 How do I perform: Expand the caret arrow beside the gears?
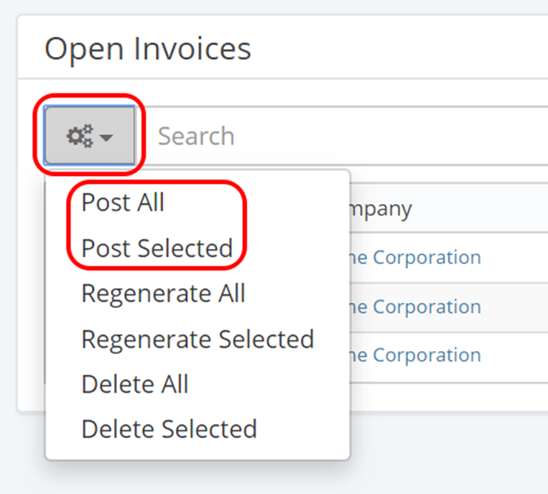107,137
